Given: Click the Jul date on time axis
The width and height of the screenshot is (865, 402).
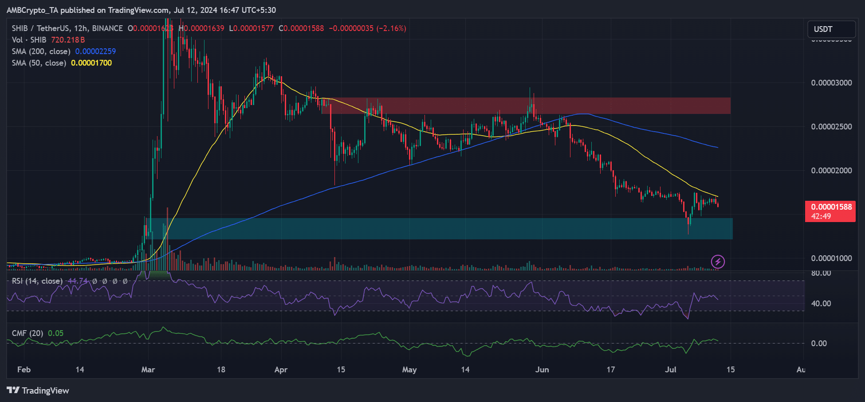Looking at the screenshot, I should click(671, 370).
